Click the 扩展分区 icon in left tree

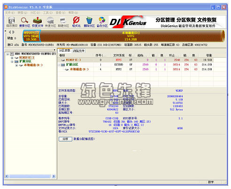(x=16, y=62)
